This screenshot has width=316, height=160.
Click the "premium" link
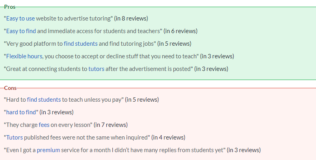tap(48, 150)
